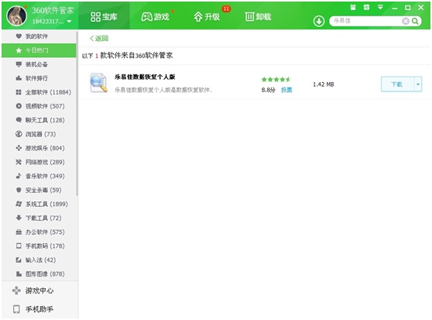Click the printer icon beside 办公软件
This screenshot has width=432, height=320.
(19, 232)
